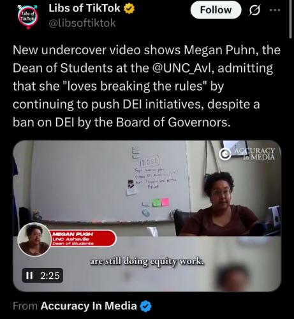
Task: Tap the Grok slashed-circle icon
Action: tap(254, 10)
